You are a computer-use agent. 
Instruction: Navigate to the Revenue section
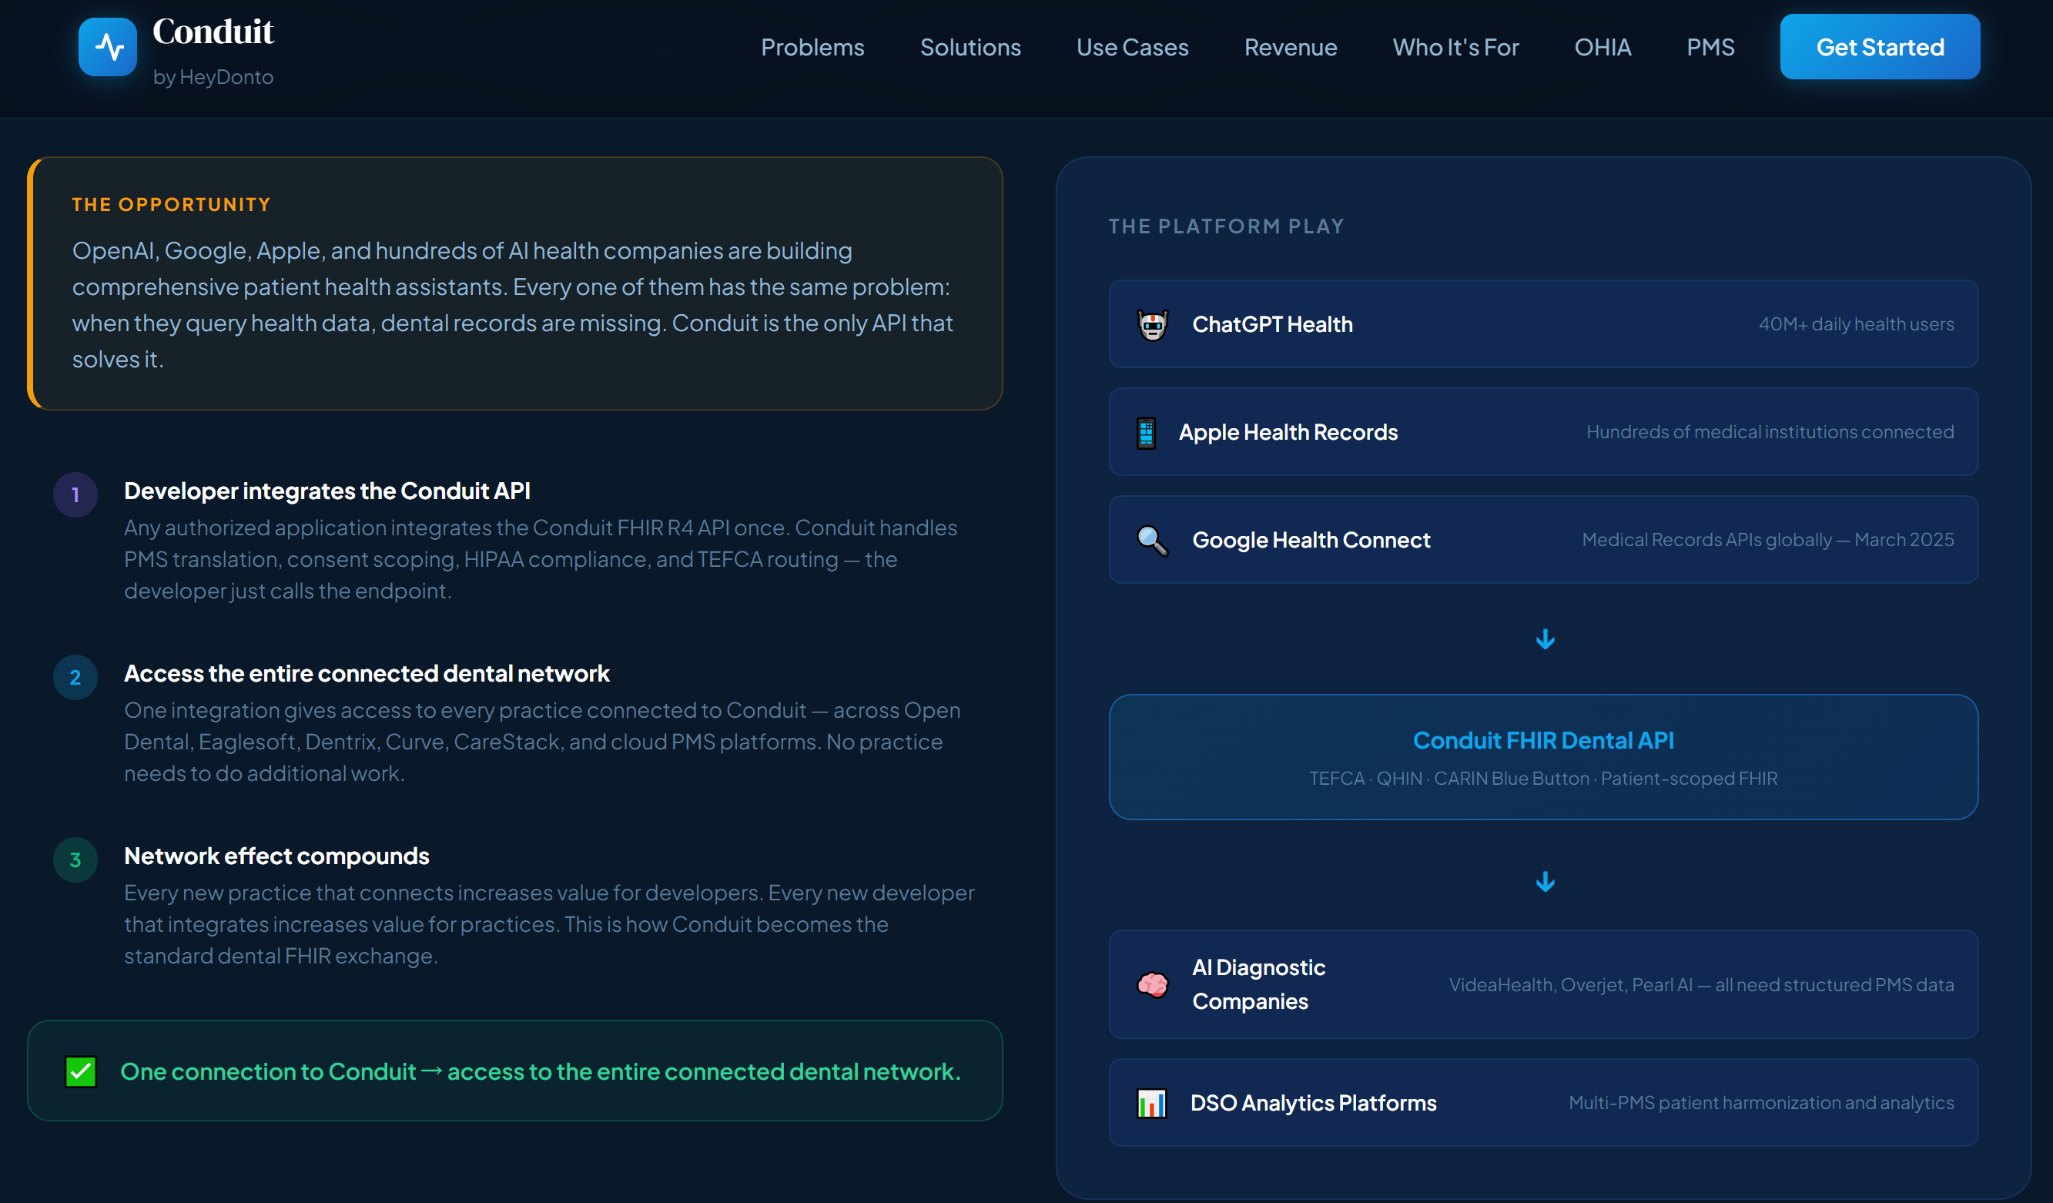tap(1290, 47)
